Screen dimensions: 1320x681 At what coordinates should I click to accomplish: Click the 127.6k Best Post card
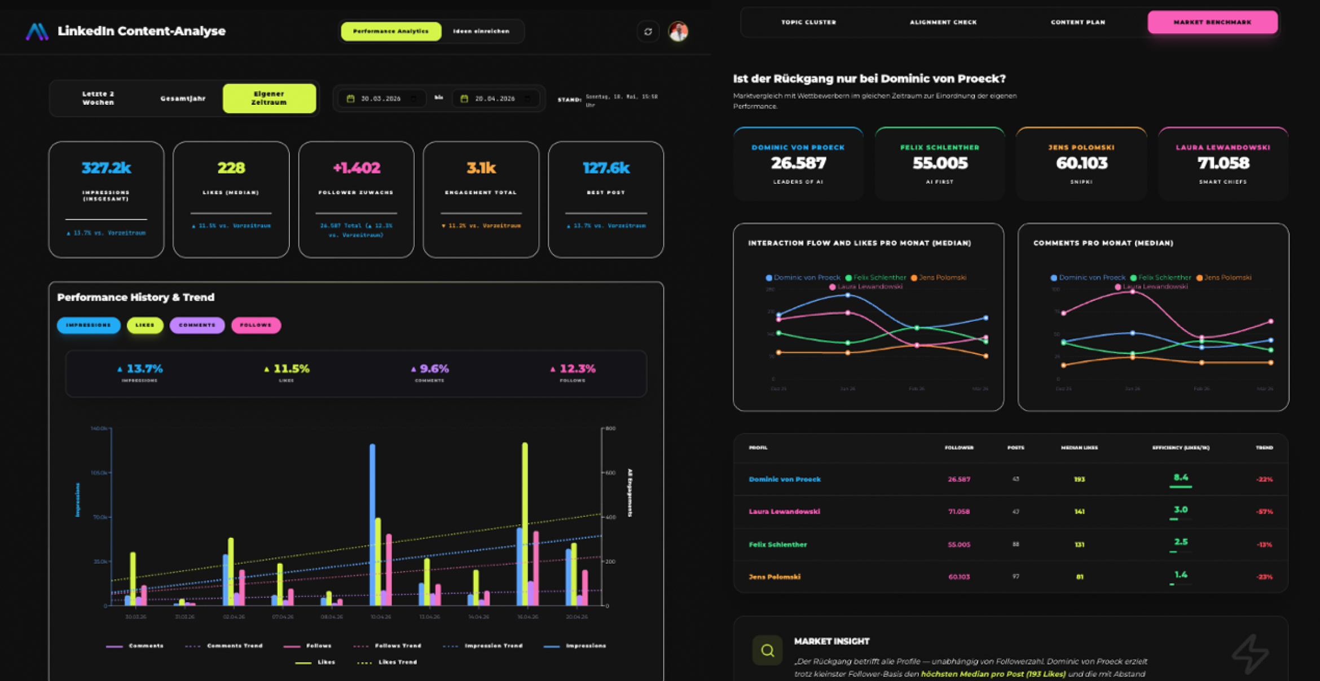(x=606, y=200)
